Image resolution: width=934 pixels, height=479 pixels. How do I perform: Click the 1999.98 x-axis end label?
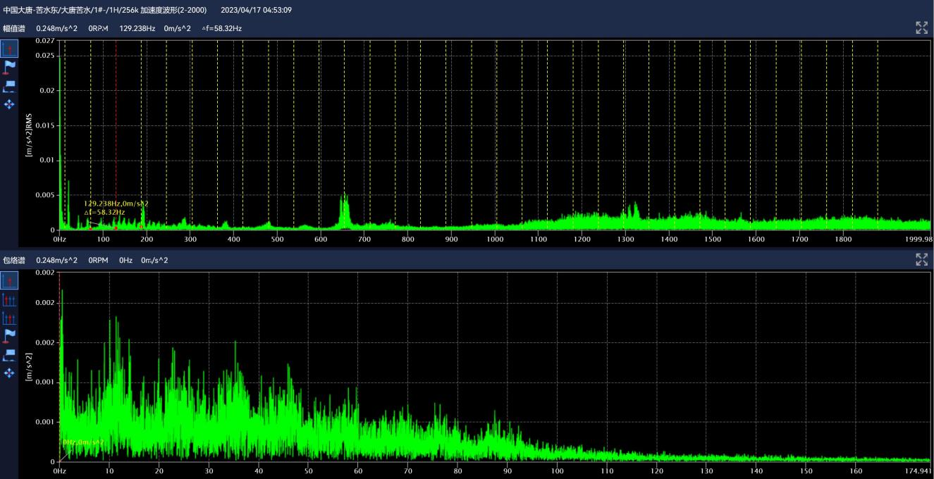click(917, 240)
